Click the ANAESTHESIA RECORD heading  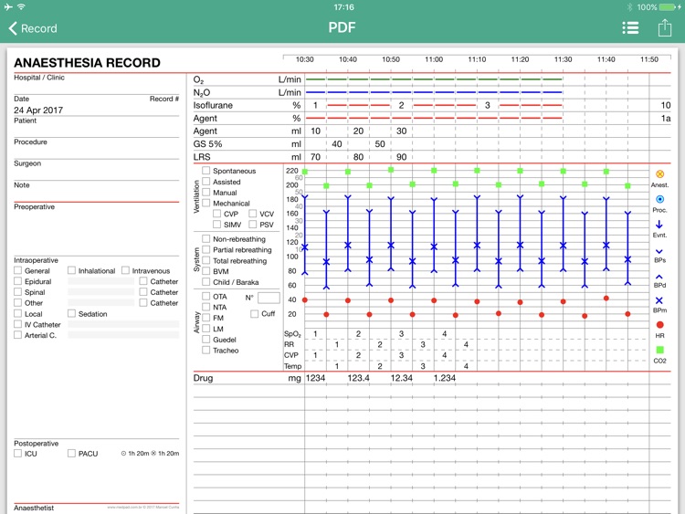pyautogui.click(x=87, y=63)
